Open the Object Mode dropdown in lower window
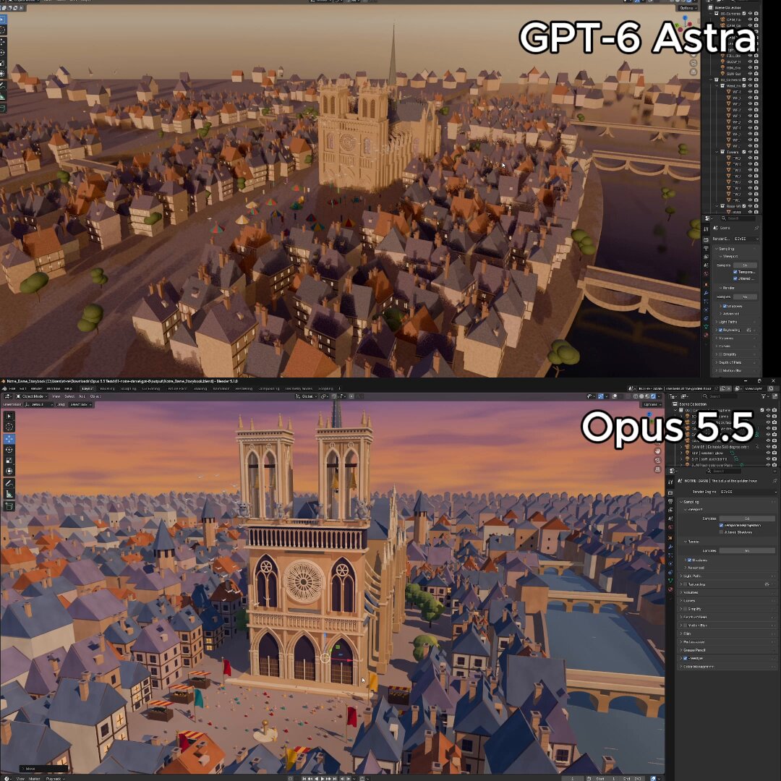Image resolution: width=781 pixels, height=781 pixels. [x=33, y=396]
